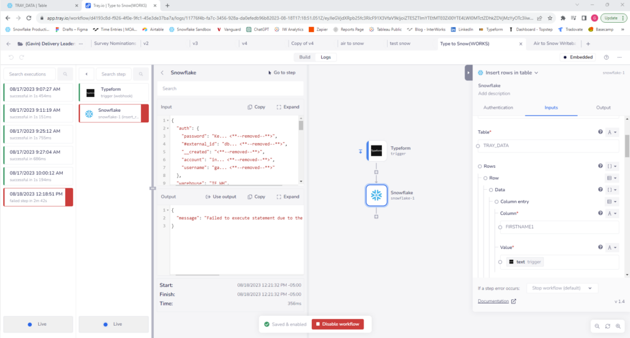The height and width of the screenshot is (338, 630).
Task: Click the Typeform trigger node on canvas
Action: pos(377,151)
